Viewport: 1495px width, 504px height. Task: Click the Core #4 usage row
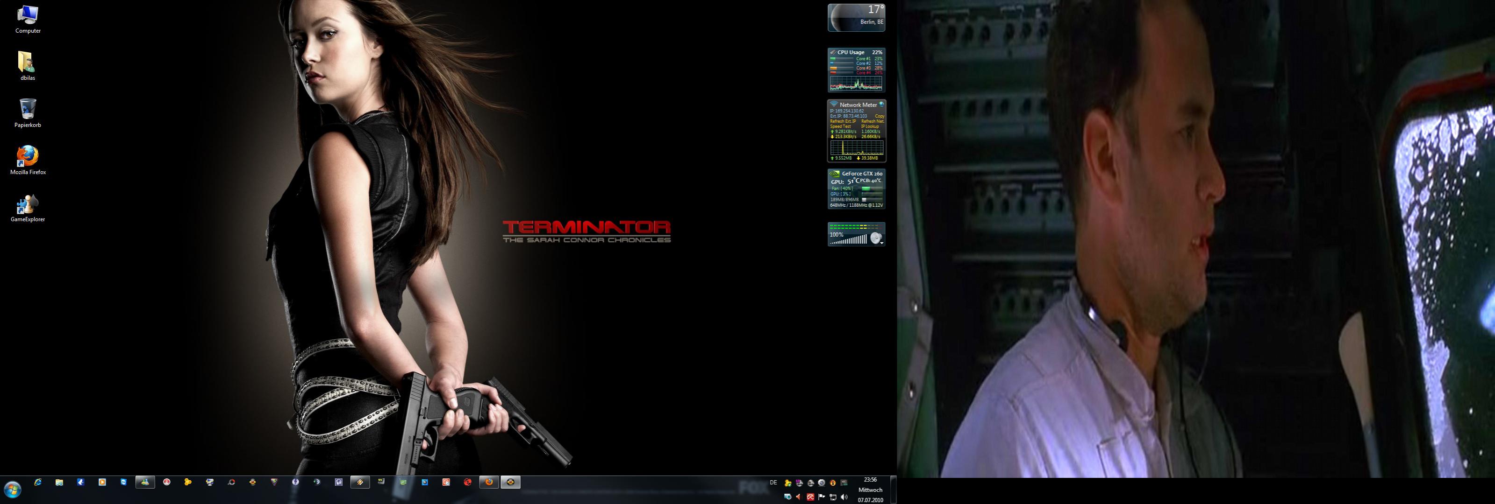point(856,73)
